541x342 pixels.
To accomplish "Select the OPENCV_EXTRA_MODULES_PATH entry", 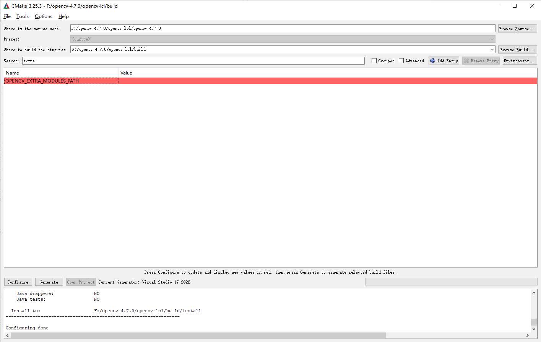I will [41, 81].
